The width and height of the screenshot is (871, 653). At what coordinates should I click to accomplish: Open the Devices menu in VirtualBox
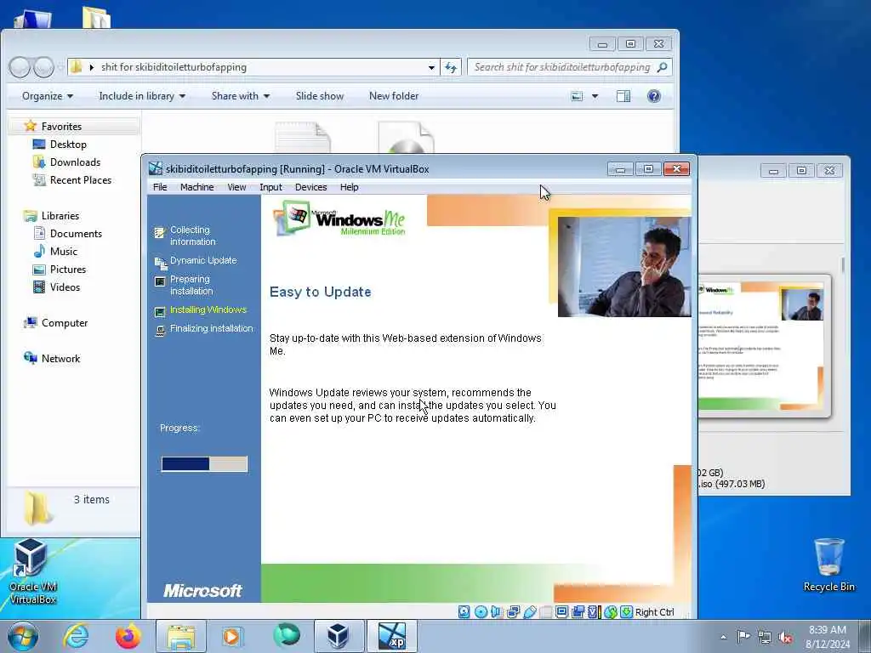click(x=311, y=187)
